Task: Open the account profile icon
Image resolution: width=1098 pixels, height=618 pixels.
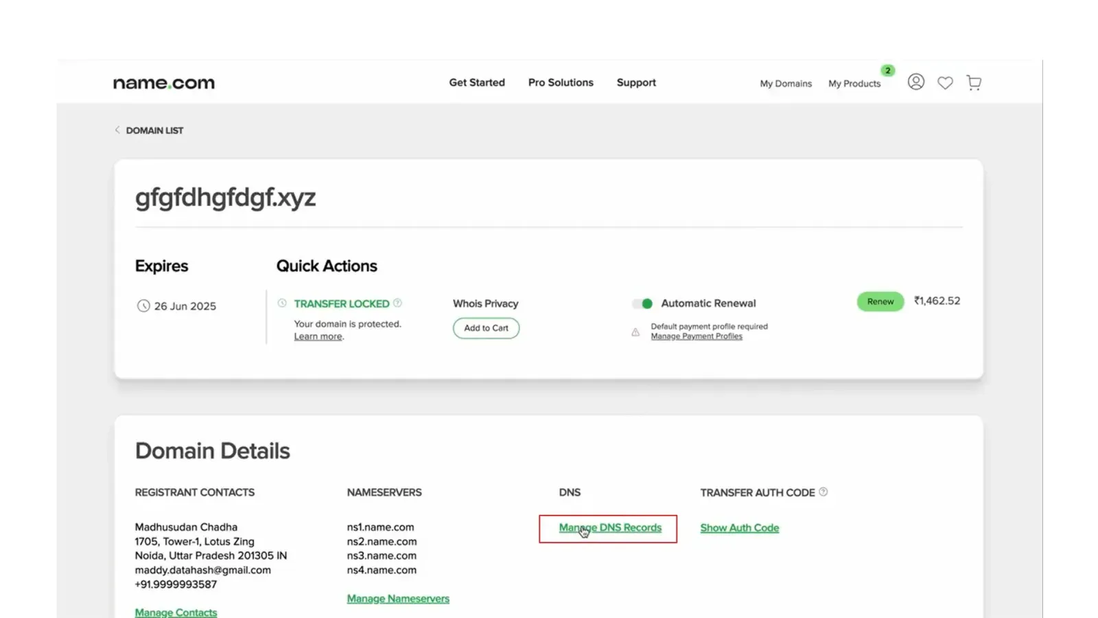Action: point(915,82)
